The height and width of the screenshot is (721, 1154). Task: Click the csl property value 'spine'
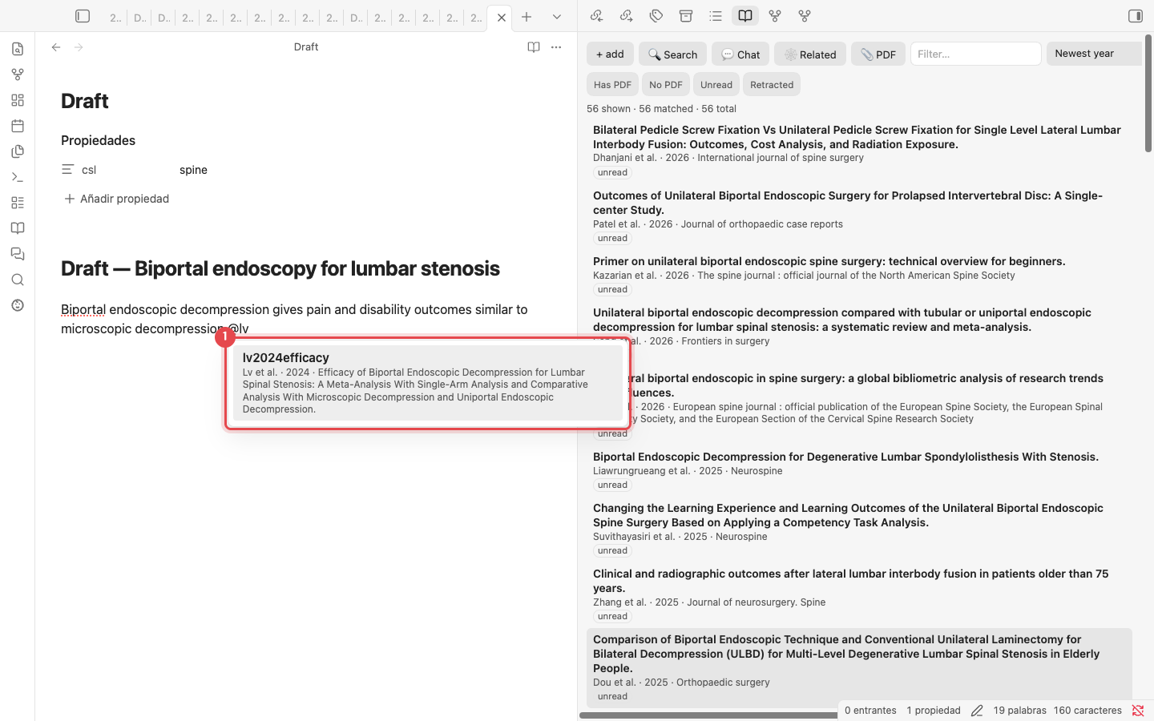[x=193, y=170]
